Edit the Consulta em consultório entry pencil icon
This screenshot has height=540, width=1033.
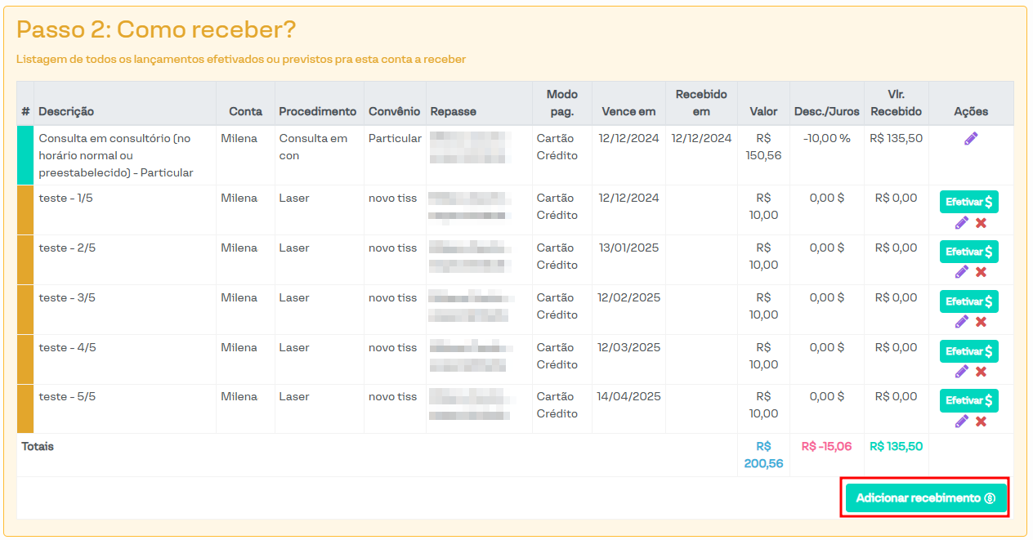click(970, 139)
